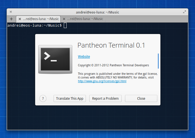195x138 pixels.
Task: Click the help question mark button
Action: [x=43, y=98]
